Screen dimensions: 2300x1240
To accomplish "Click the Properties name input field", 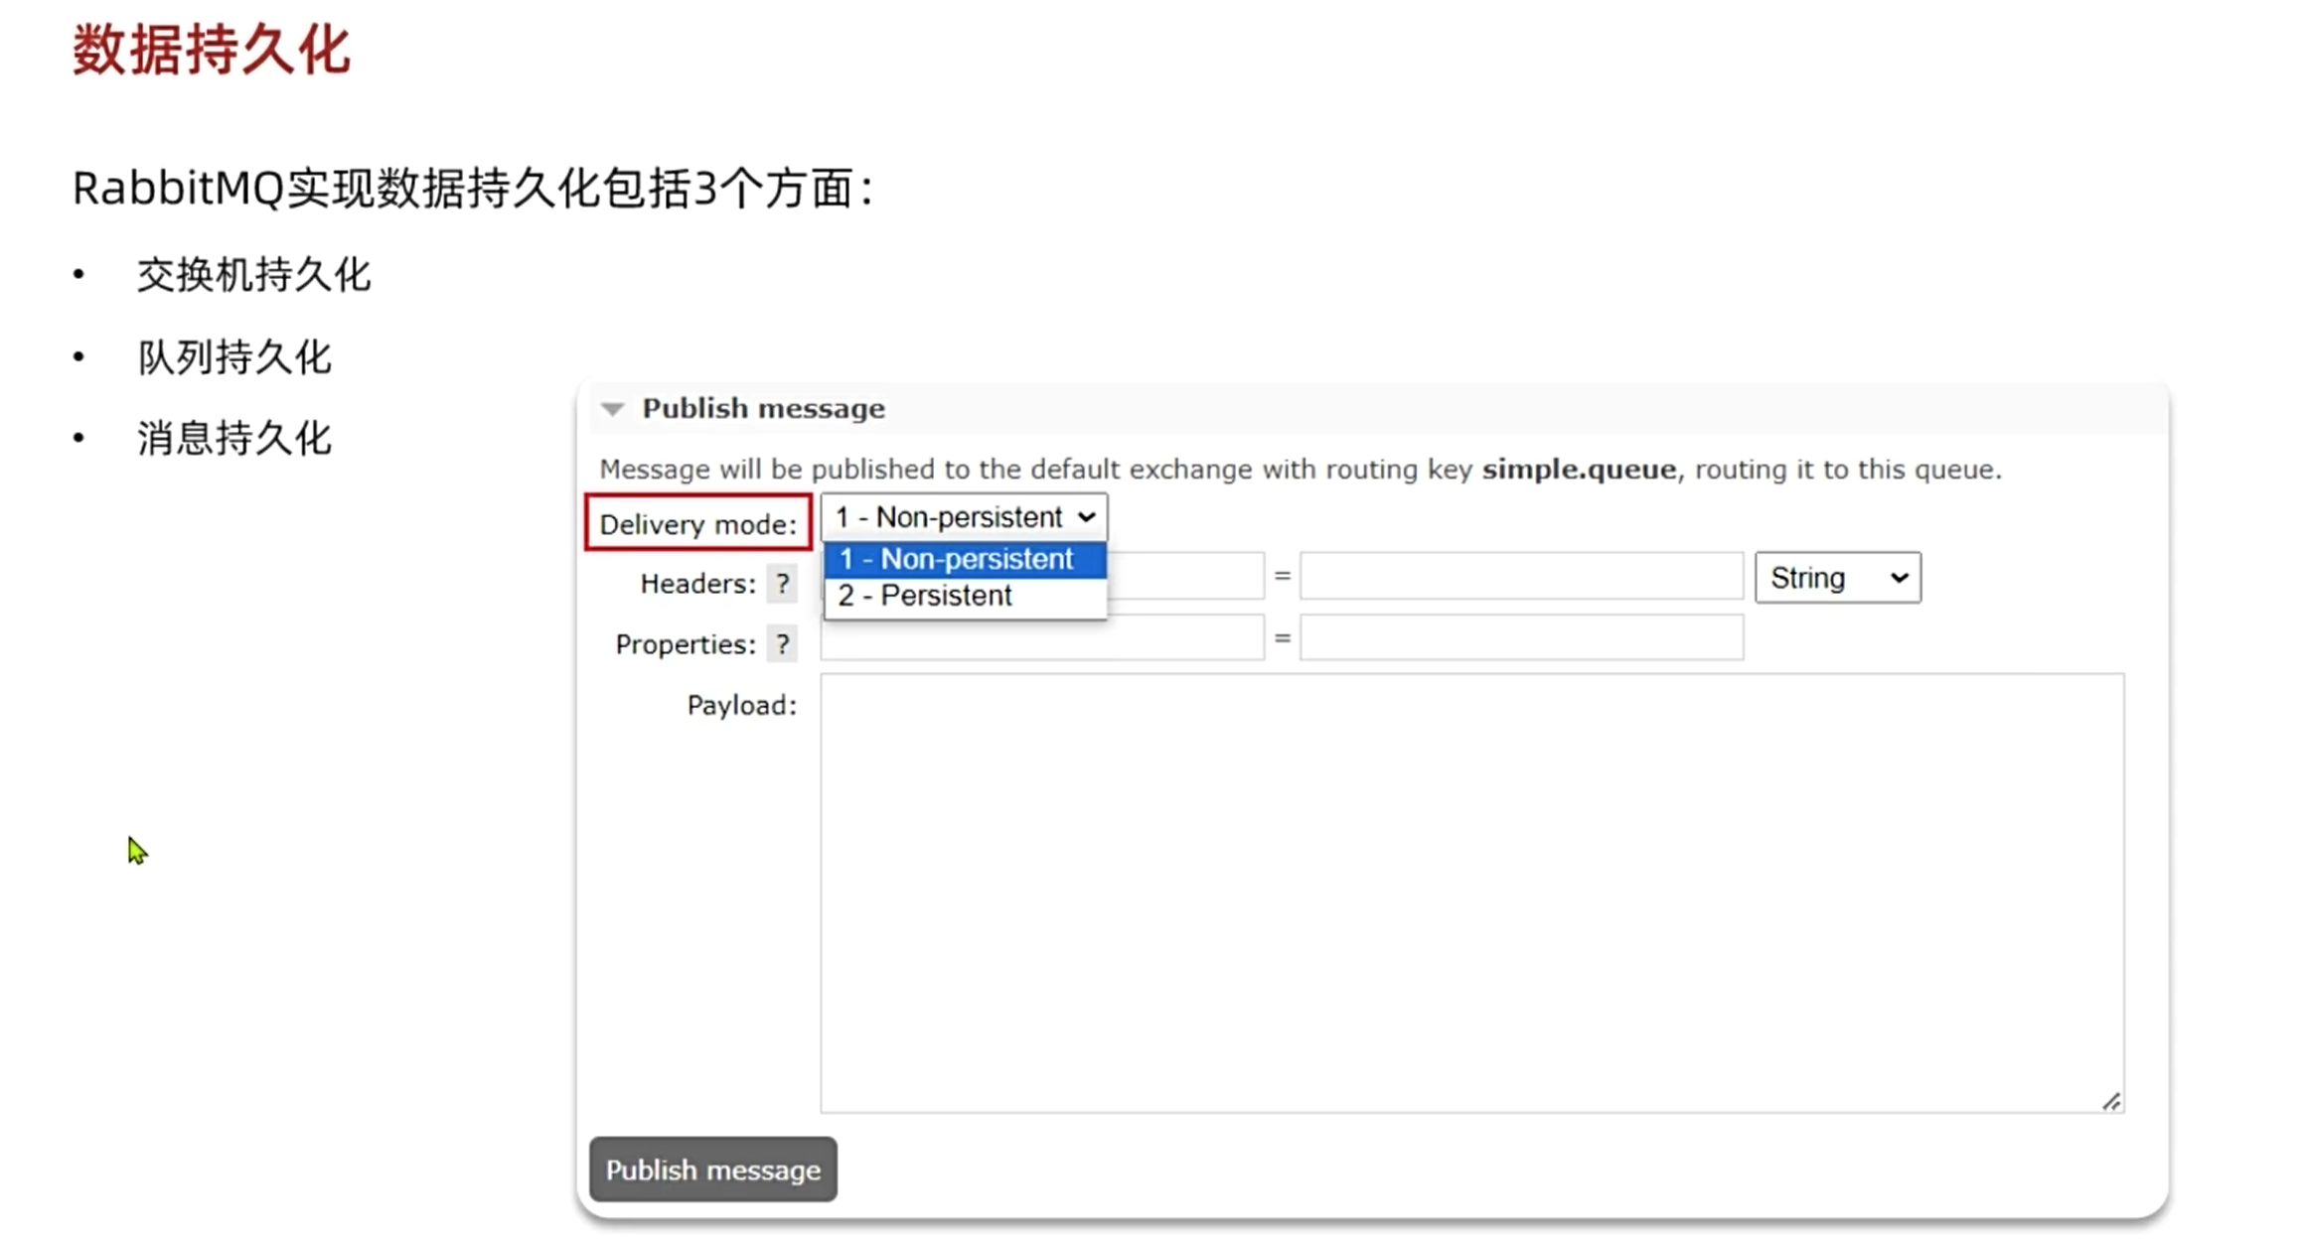I will pos(1042,637).
